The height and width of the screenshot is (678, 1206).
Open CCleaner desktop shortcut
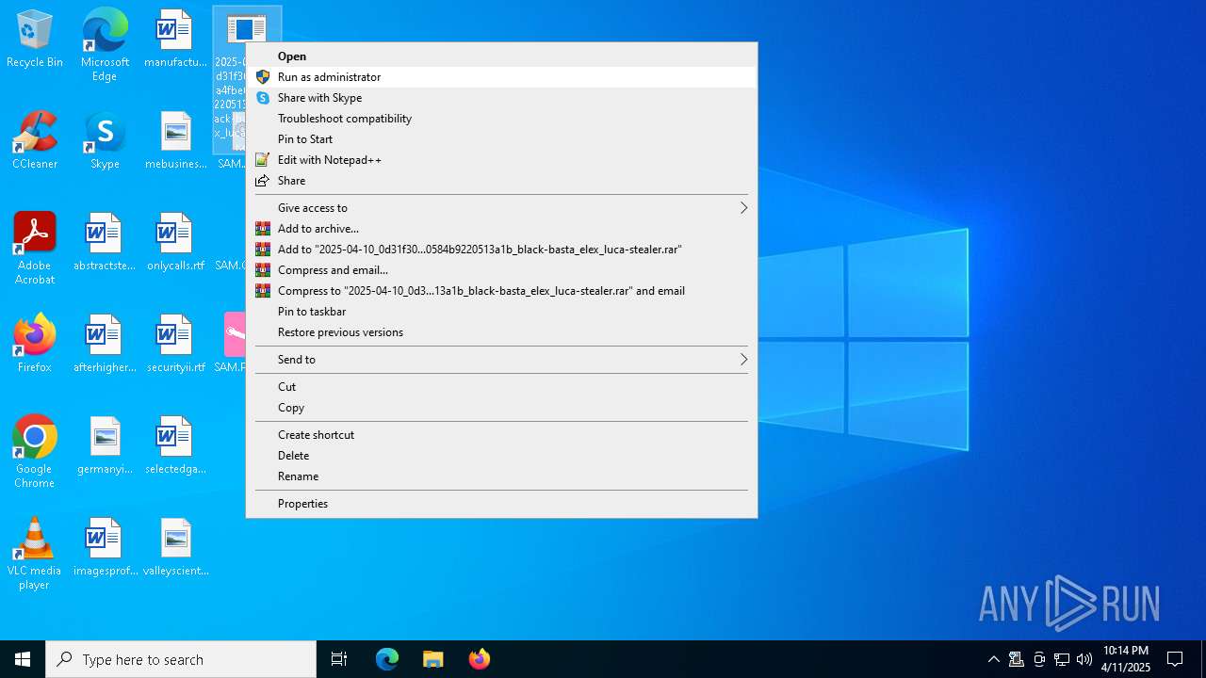tap(35, 141)
